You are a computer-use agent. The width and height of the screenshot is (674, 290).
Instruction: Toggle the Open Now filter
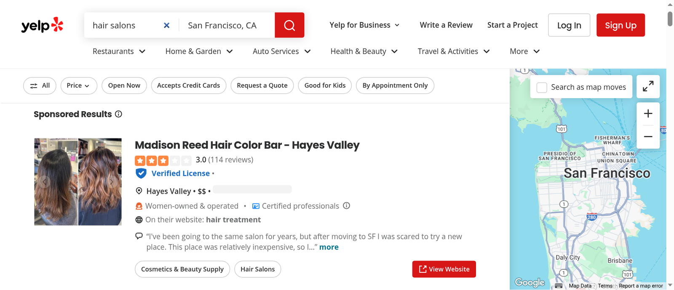124,85
